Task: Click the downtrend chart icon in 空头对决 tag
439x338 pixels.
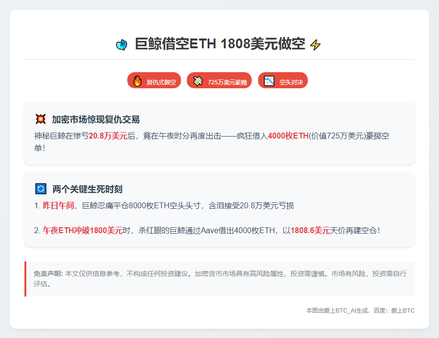Action: coord(269,81)
